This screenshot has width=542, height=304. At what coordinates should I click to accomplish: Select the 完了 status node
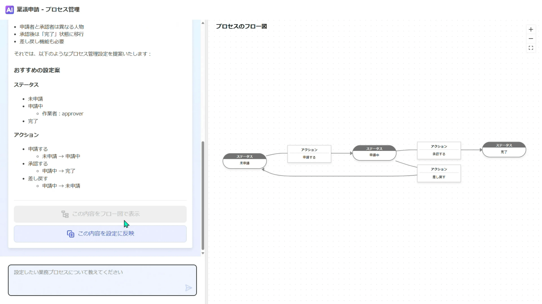click(x=504, y=150)
